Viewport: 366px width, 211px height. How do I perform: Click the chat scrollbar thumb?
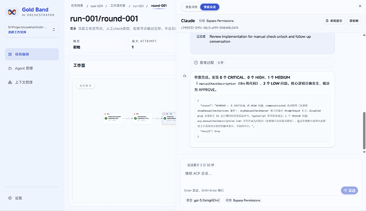click(x=364, y=131)
